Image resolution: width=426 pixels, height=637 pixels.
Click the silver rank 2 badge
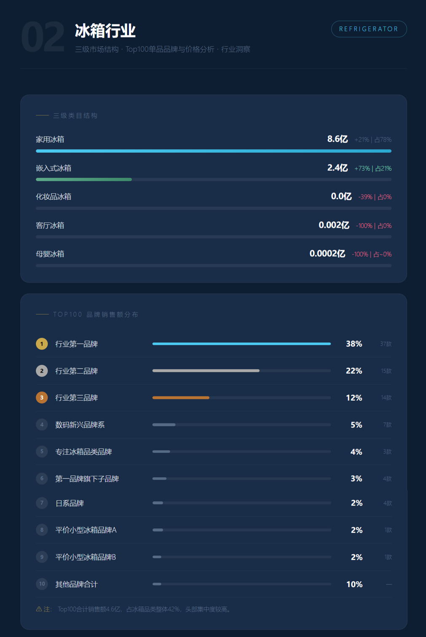click(42, 371)
